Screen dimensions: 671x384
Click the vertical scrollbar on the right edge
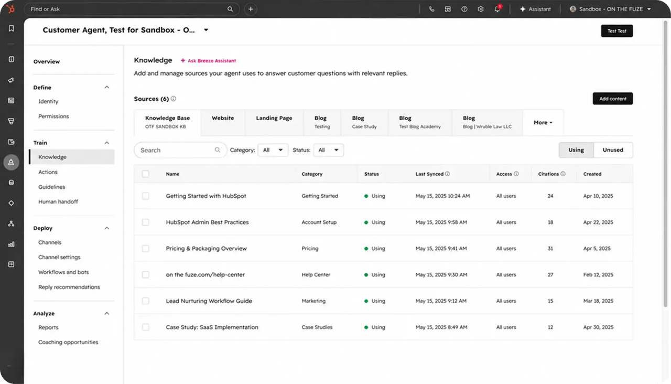pyautogui.click(x=666, y=163)
